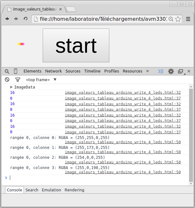Viewport: 195px width, 208px height.
Task: Click the zoom magnifier in address bar
Action: (171, 19)
